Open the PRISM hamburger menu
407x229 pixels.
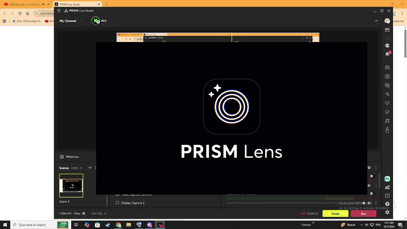pos(59,10)
